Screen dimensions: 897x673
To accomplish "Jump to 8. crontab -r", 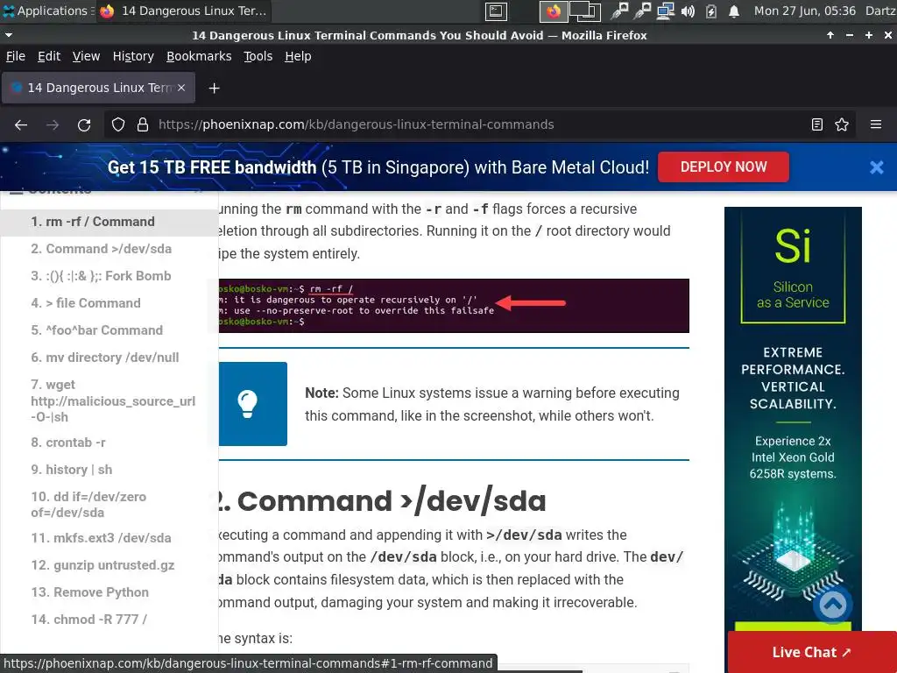I will (x=68, y=443).
